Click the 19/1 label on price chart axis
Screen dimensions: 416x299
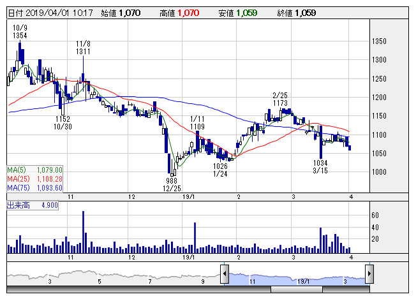click(x=189, y=197)
